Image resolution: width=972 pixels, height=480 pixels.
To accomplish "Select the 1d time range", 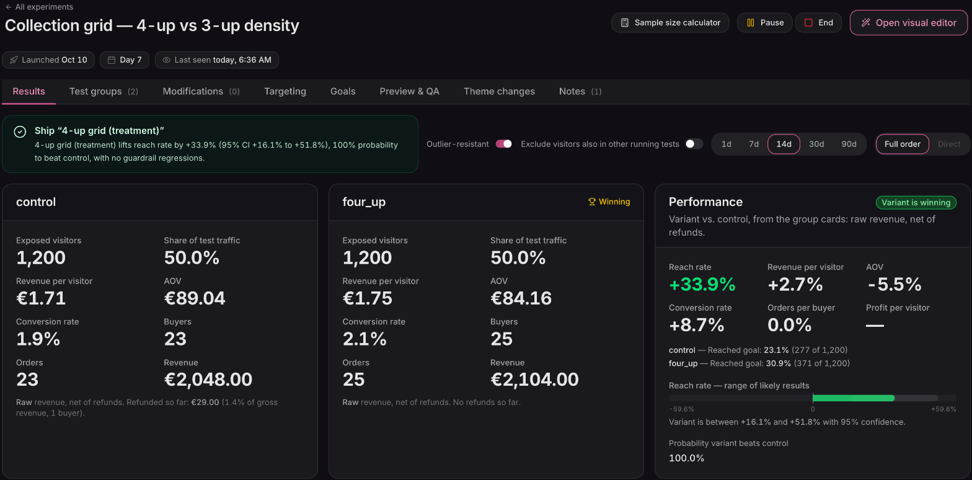I will click(x=727, y=144).
